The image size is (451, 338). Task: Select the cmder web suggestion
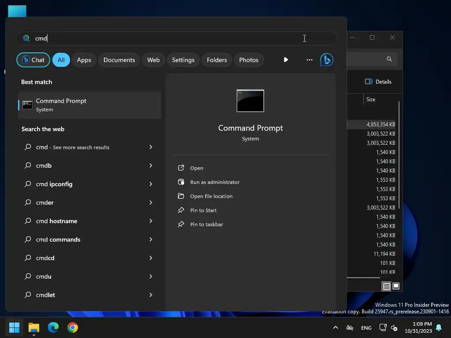pyautogui.click(x=89, y=202)
